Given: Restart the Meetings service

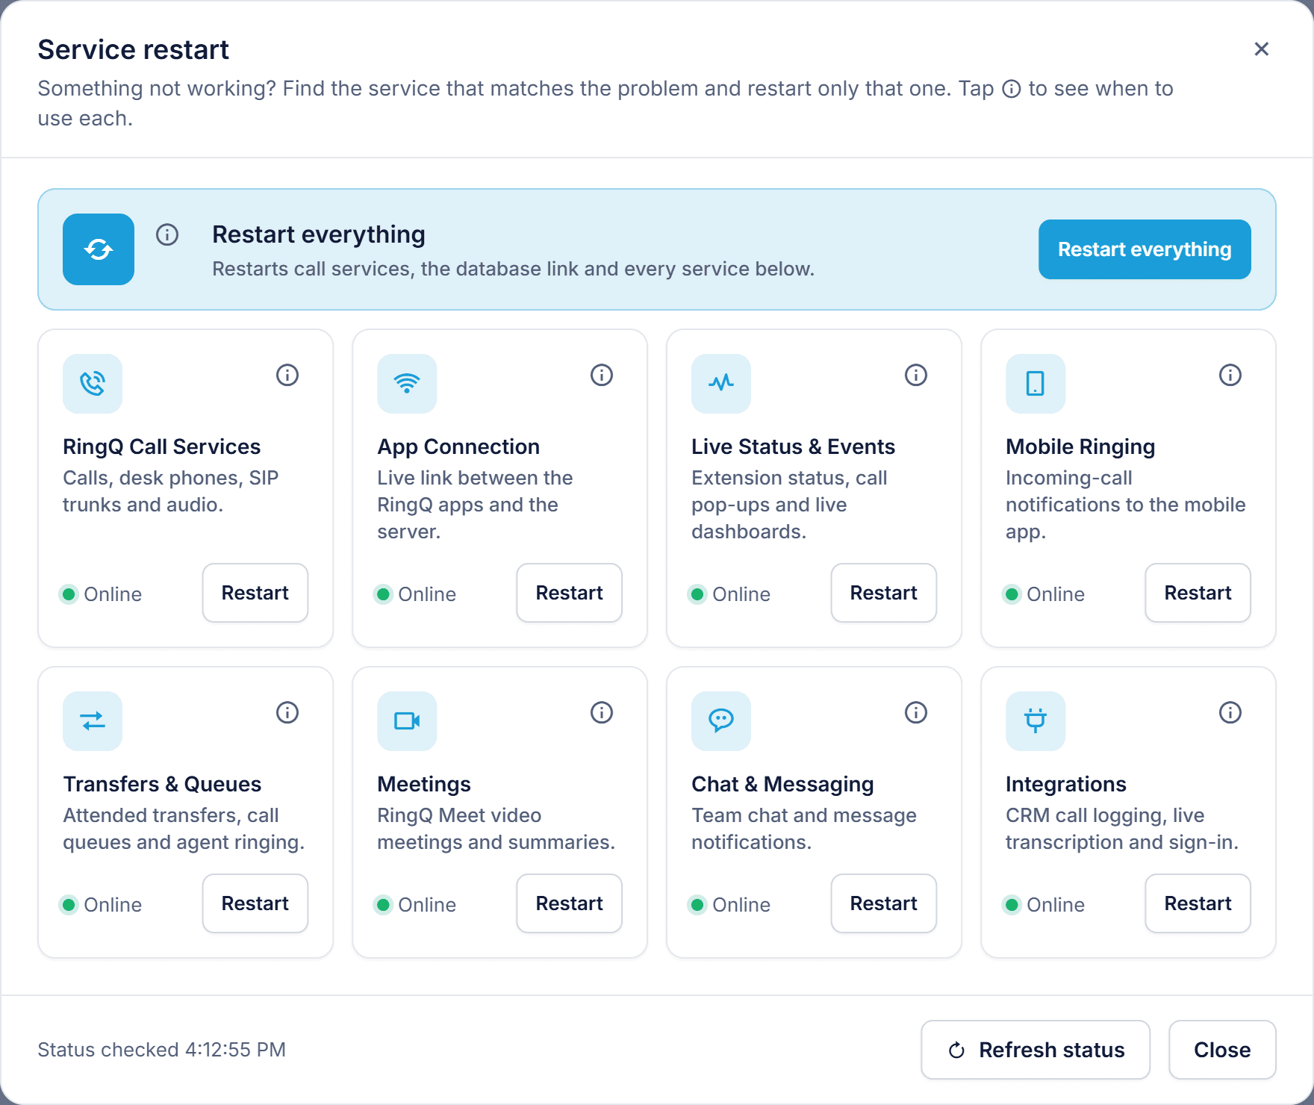Looking at the screenshot, I should [570, 903].
